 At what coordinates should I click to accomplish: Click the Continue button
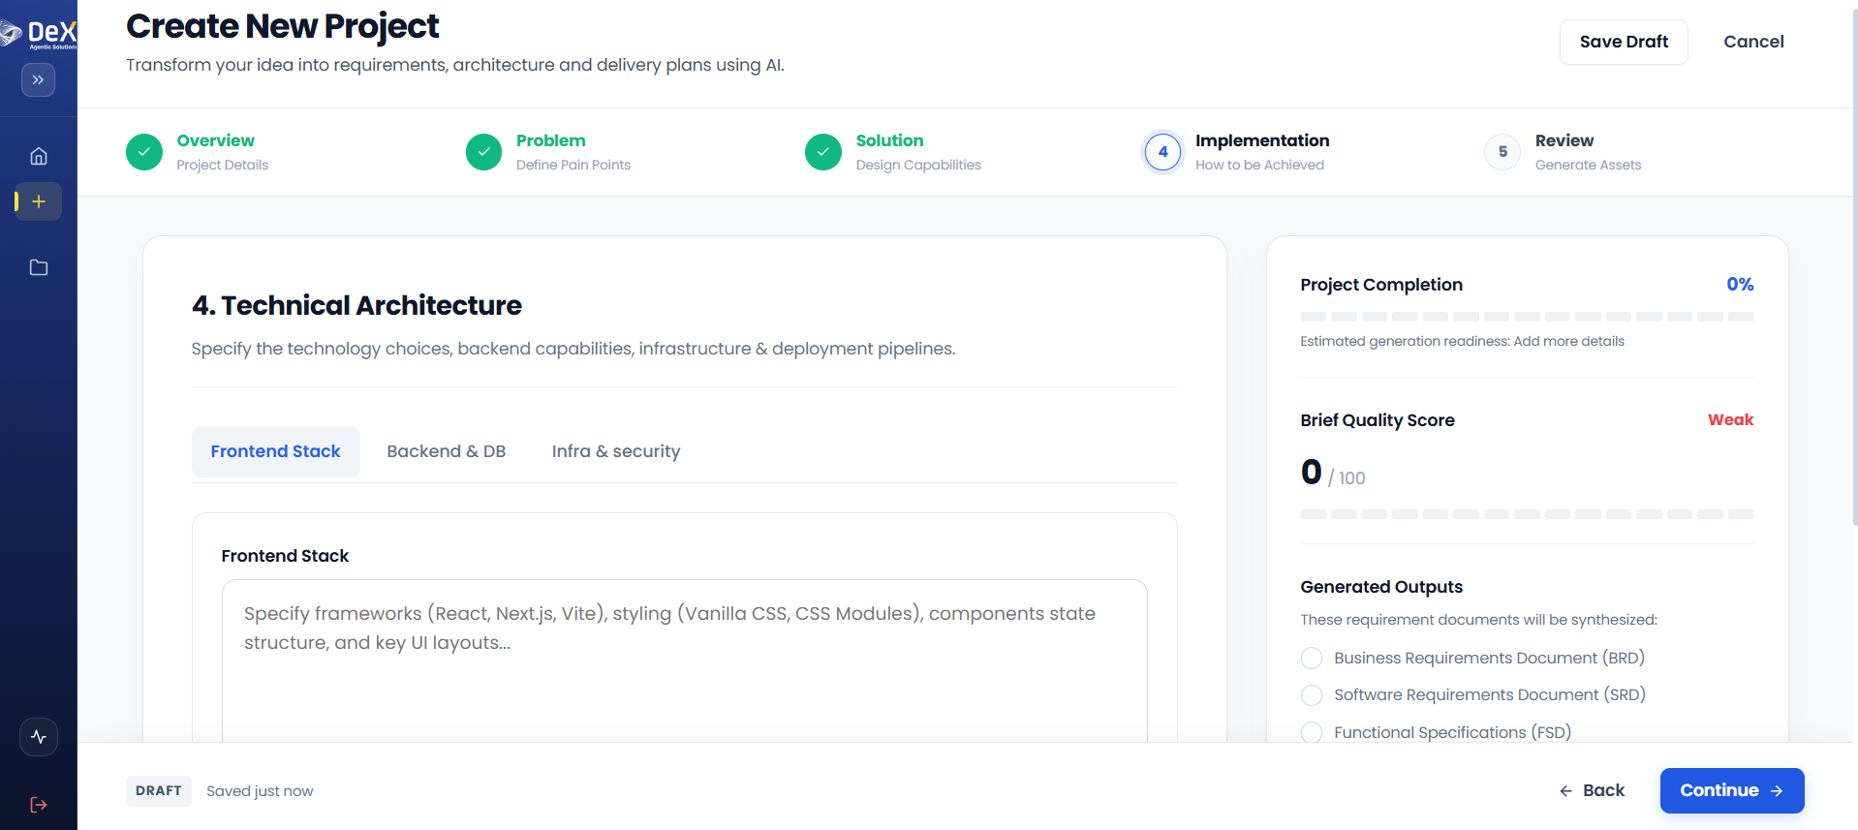pos(1732,790)
